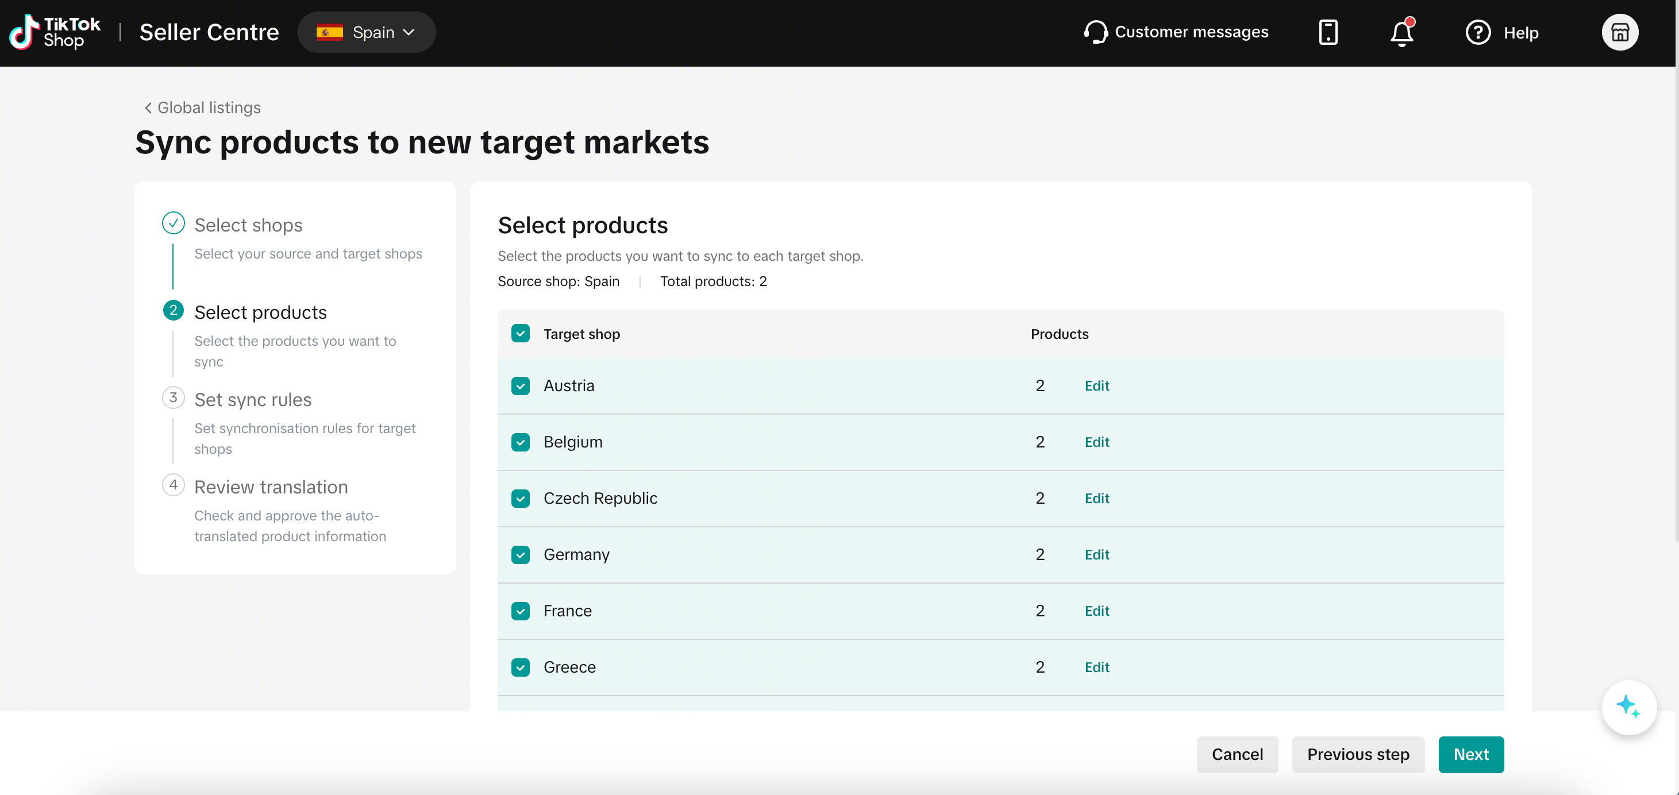Expand the Spain market dropdown

[x=366, y=32]
